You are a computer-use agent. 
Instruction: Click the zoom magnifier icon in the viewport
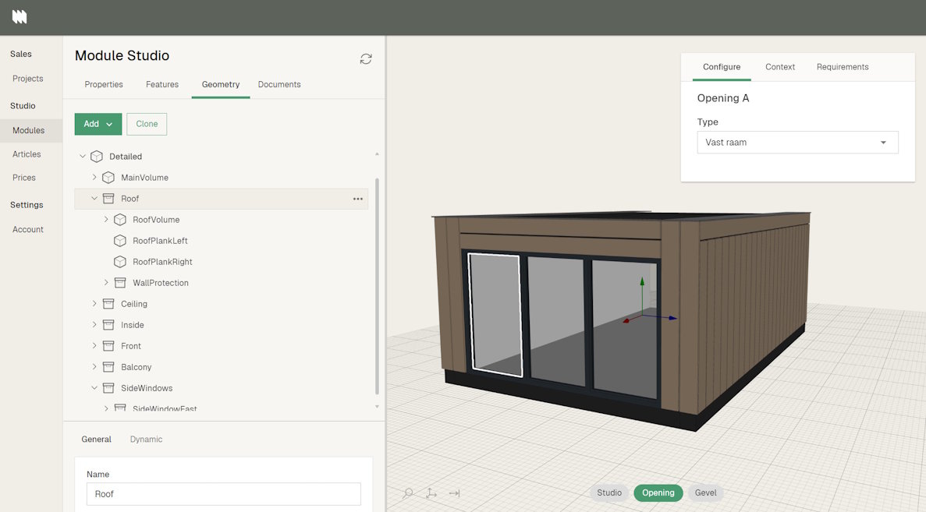click(x=408, y=493)
